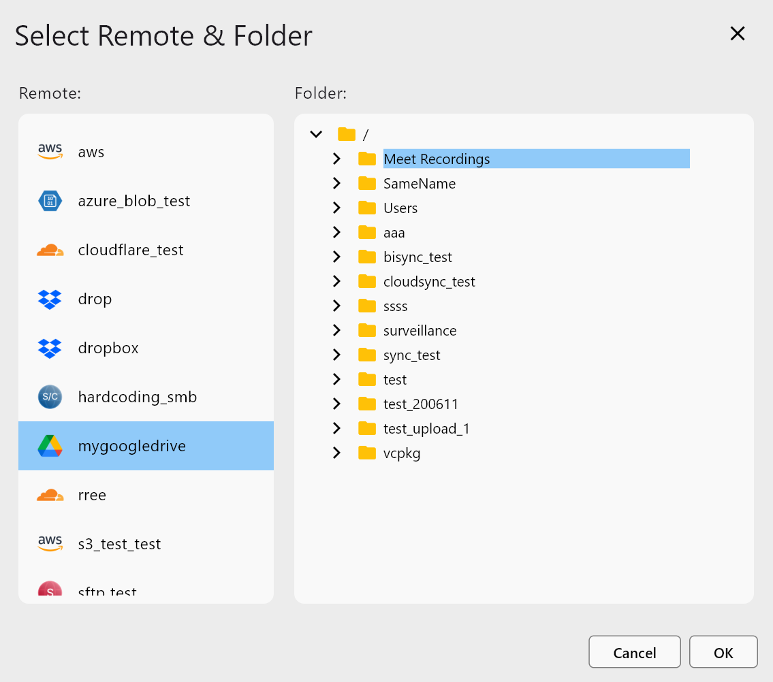
Task: Expand the Meet Recordings folder
Action: click(336, 159)
